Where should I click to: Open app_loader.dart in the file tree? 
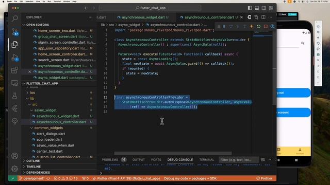coord(49,139)
